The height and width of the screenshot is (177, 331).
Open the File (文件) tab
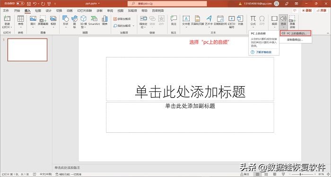pos(6,10)
